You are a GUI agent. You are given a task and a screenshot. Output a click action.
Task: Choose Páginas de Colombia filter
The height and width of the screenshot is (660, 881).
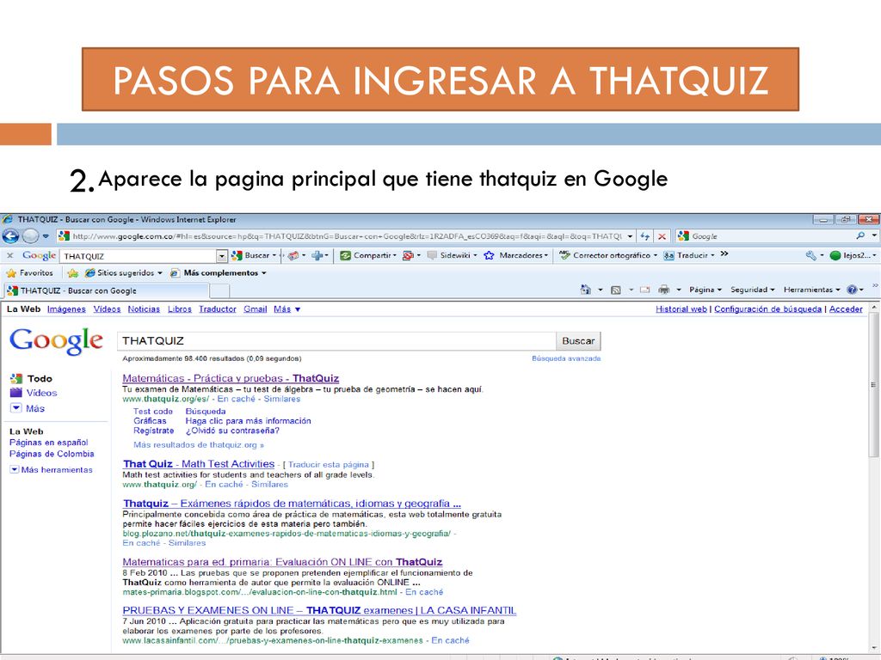(52, 454)
